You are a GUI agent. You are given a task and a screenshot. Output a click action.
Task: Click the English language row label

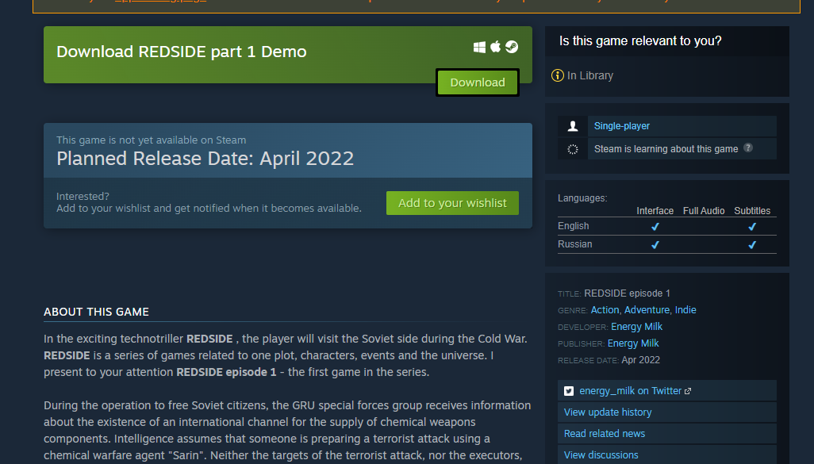point(573,226)
